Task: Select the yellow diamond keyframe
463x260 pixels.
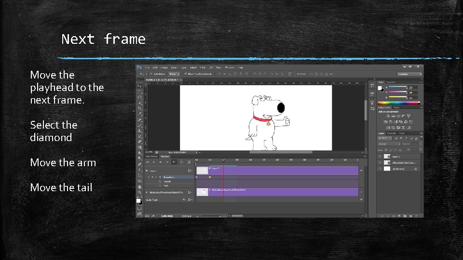Action: (x=210, y=177)
